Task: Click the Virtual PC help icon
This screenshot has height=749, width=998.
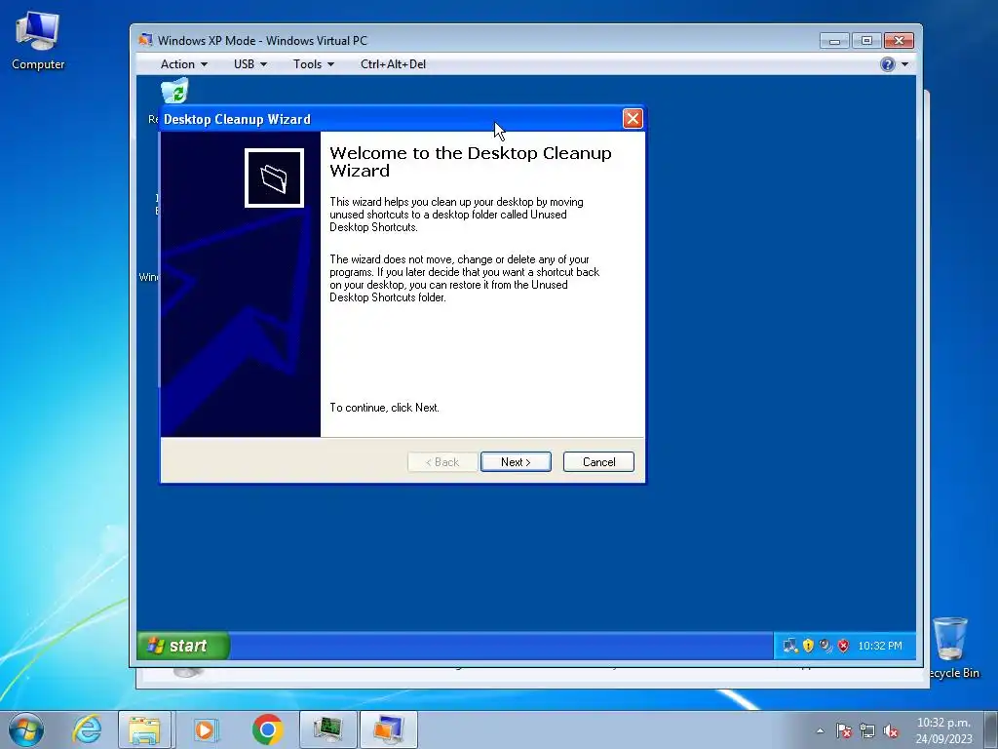Action: pyautogui.click(x=887, y=64)
